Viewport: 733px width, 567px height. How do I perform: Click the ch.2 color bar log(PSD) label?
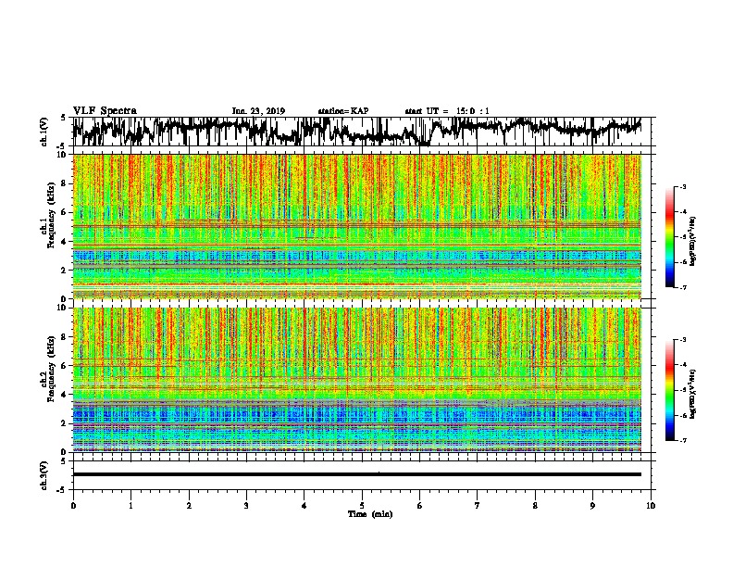click(693, 394)
